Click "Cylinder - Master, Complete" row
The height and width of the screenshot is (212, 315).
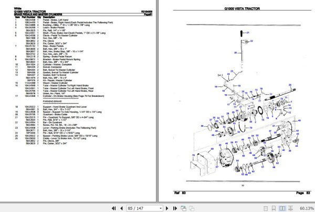coord(57,64)
